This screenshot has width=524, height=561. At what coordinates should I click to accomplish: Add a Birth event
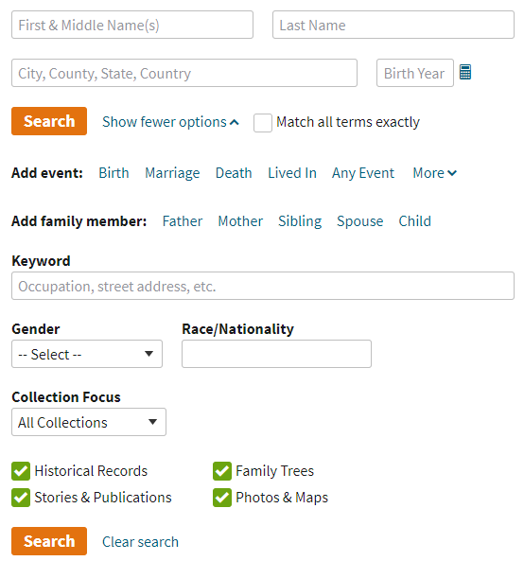click(x=114, y=173)
